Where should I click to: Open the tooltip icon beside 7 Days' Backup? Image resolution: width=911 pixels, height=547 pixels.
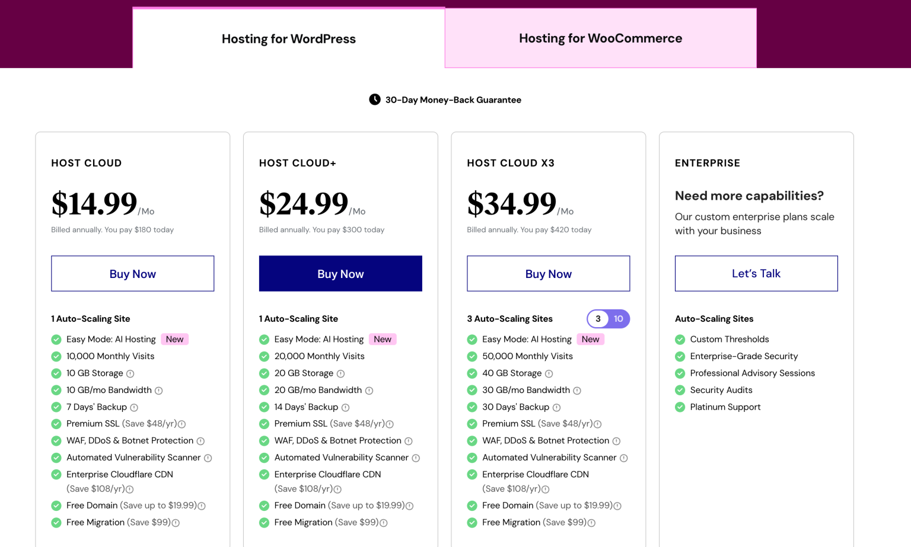(134, 407)
